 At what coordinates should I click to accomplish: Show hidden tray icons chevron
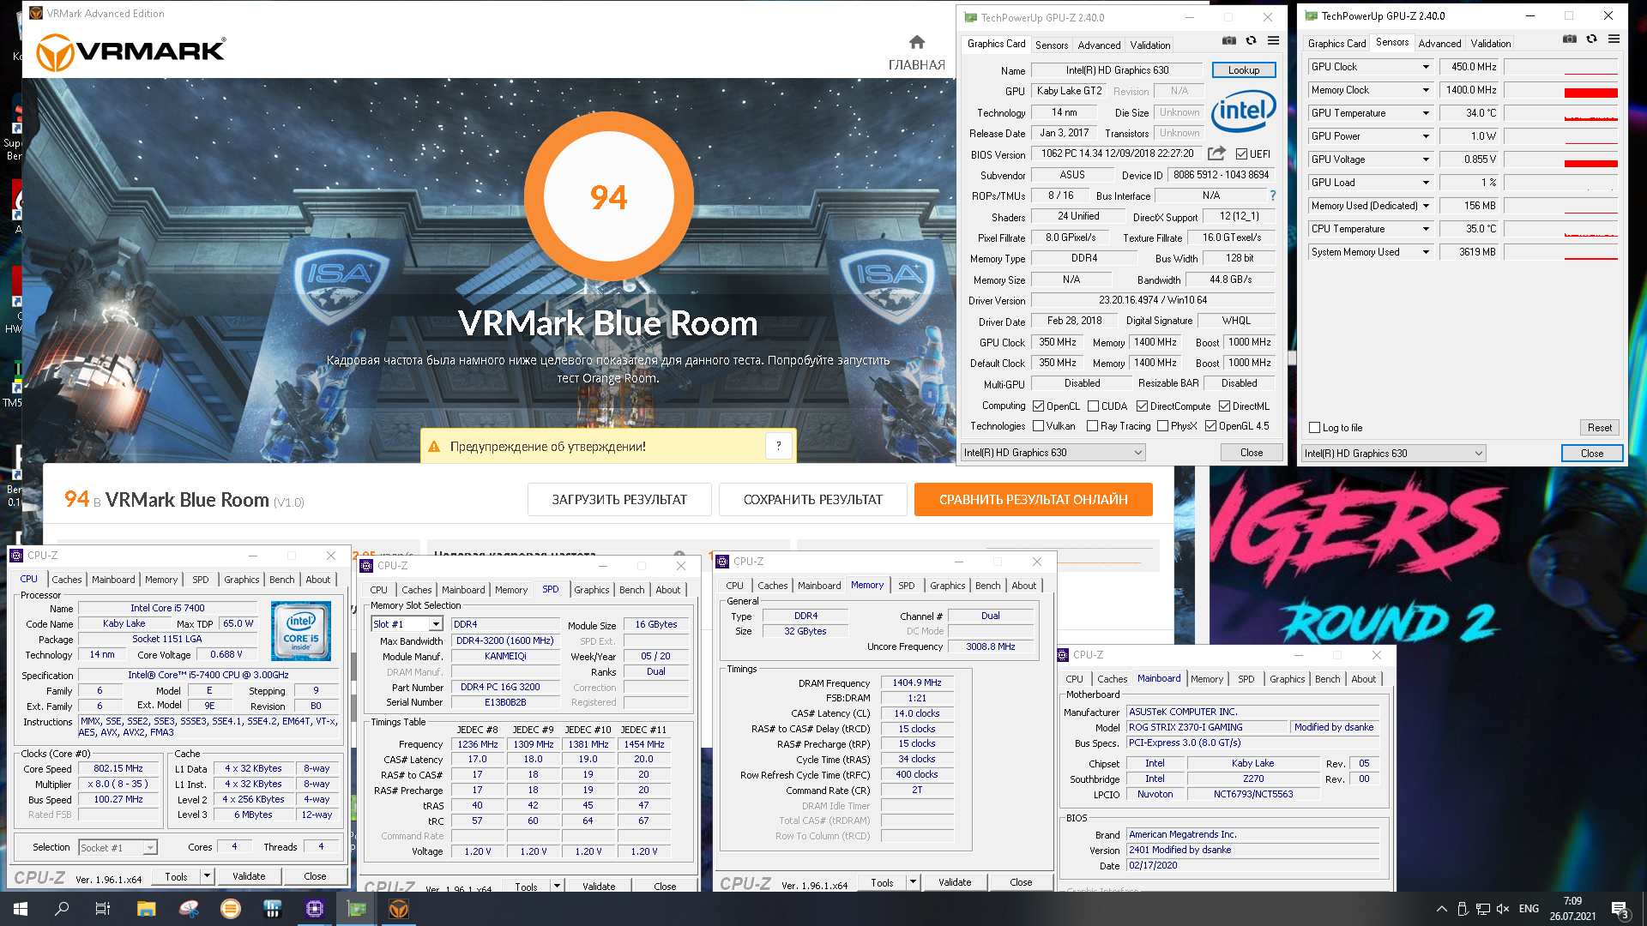tap(1441, 909)
